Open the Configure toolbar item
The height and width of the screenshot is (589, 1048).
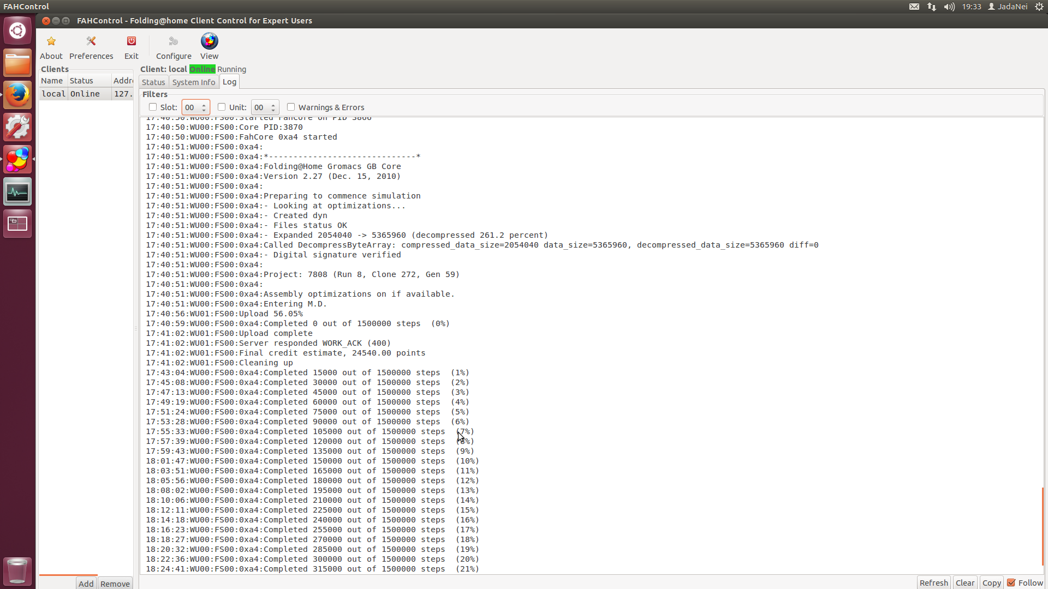pos(174,47)
